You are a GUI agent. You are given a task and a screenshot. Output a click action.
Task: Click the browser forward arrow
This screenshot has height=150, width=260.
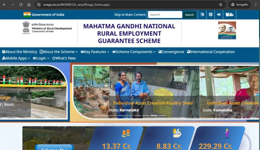pos(12,5)
